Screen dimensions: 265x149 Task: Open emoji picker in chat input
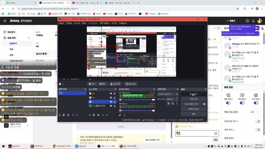tap(216, 133)
